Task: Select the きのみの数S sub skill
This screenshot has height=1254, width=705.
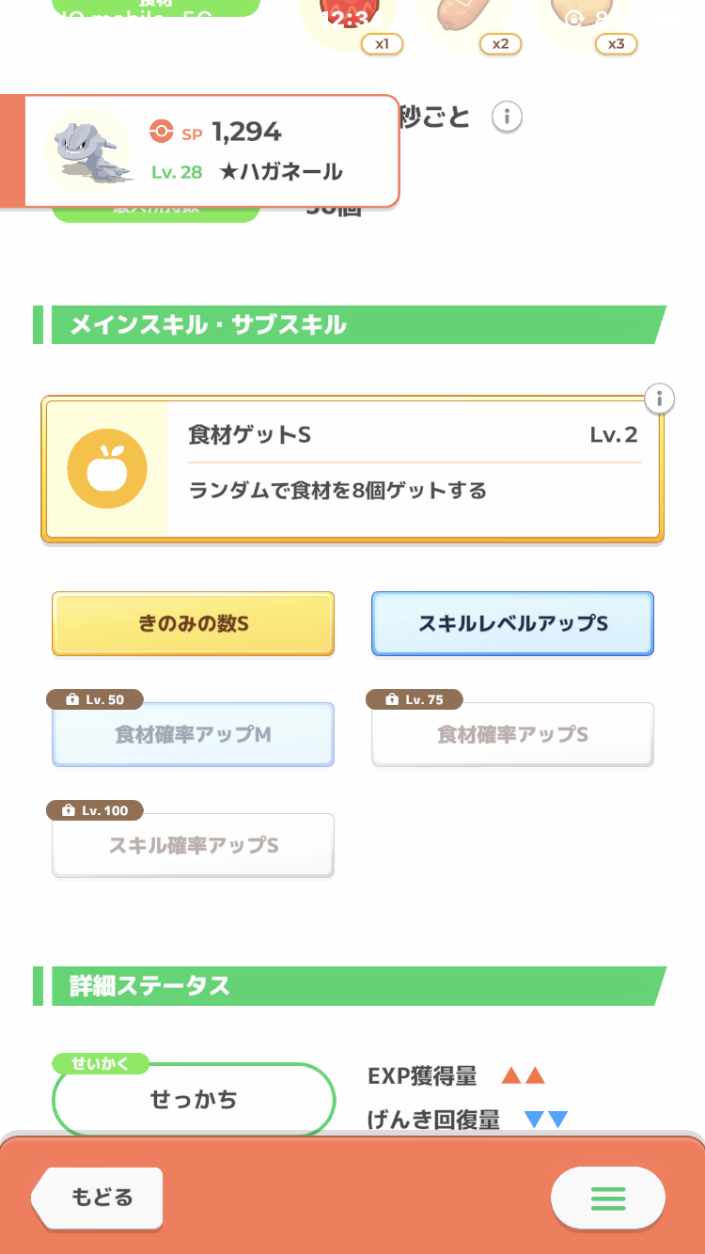Action: 193,623
